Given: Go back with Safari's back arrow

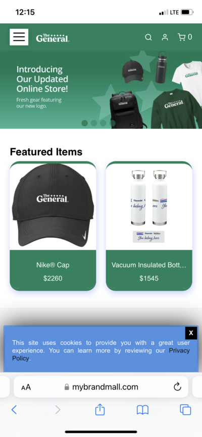Looking at the screenshot, I should point(14,410).
